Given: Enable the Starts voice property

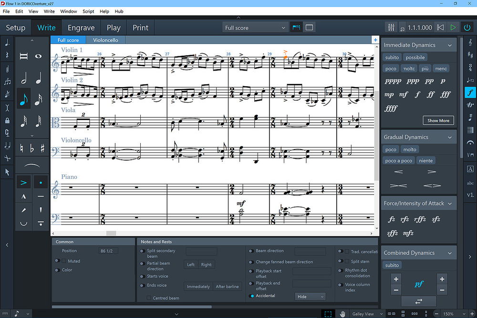Looking at the screenshot, I should (142, 277).
